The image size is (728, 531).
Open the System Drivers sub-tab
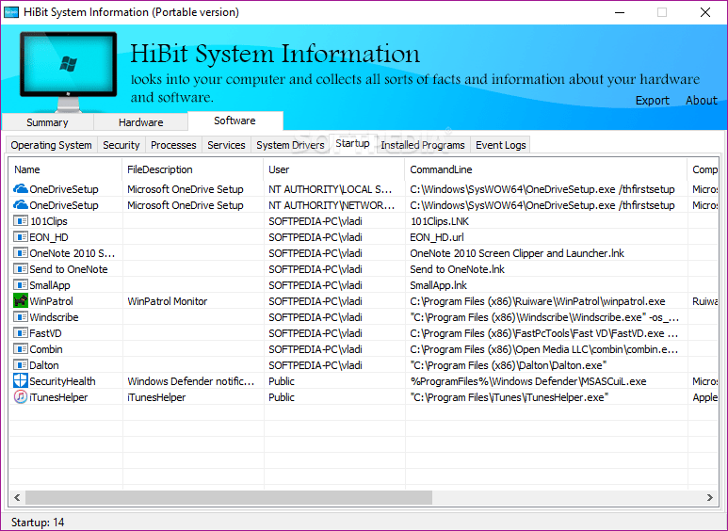click(x=290, y=145)
